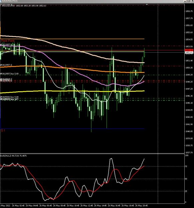Click the '#81609302 buy 5.00' order label
Viewport: 194px width, 208px height.
tap(9, 97)
